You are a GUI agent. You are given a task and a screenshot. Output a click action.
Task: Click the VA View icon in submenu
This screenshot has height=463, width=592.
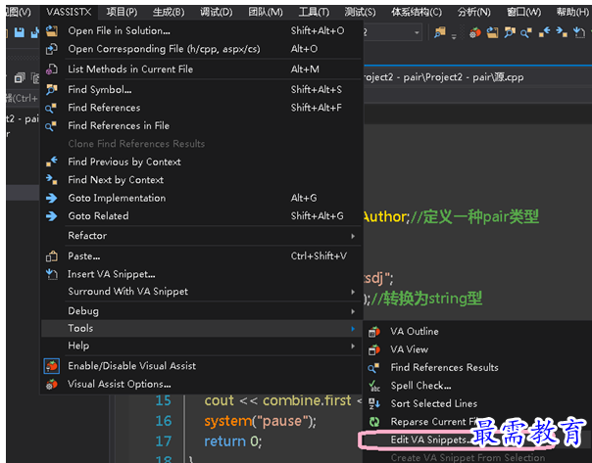374,349
